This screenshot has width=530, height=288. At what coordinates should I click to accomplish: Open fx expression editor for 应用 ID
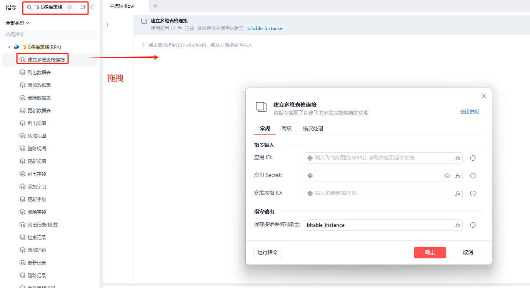coord(458,158)
